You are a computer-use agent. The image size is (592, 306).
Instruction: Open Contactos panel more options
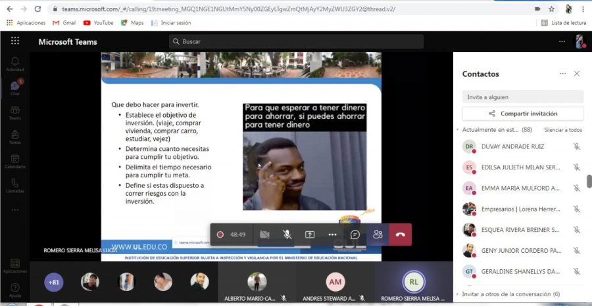562,74
